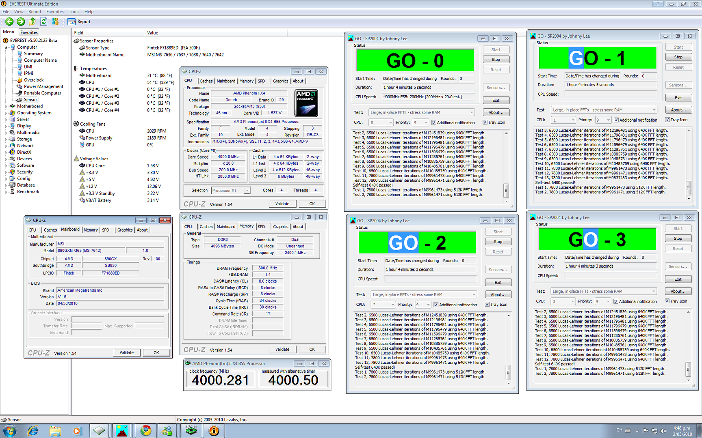Select Overclock item in the EVEREST tree
The height and width of the screenshot is (438, 702).
(x=34, y=80)
